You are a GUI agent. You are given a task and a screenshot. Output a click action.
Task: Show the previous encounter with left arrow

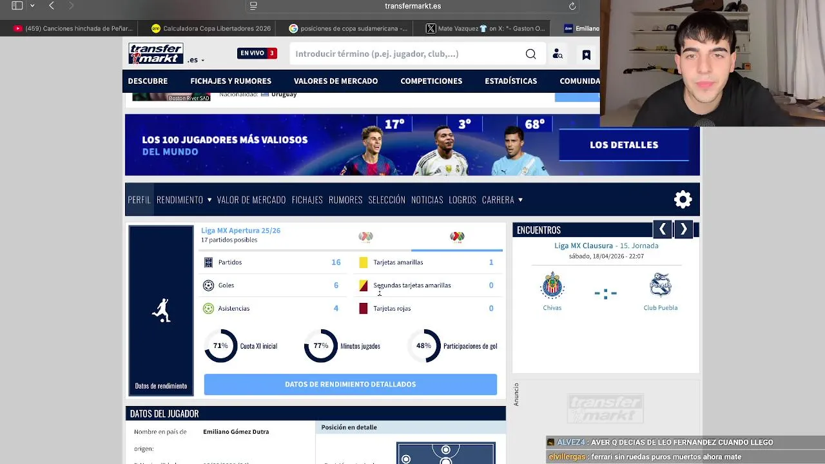tap(662, 229)
